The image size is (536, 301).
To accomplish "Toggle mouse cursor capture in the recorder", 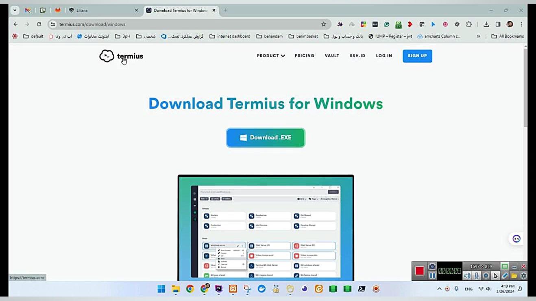I will point(495,276).
